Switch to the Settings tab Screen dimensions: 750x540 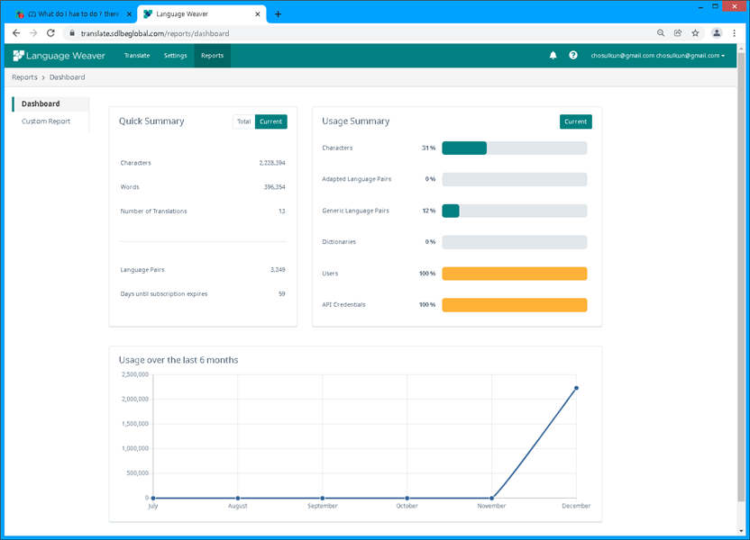(175, 55)
